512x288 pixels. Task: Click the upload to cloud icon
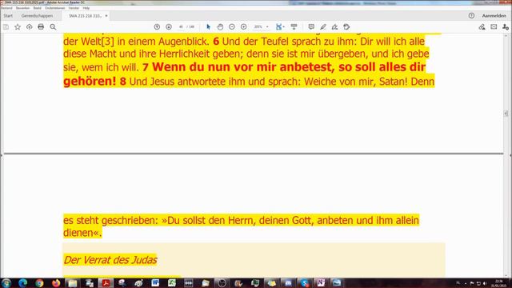coord(30,27)
